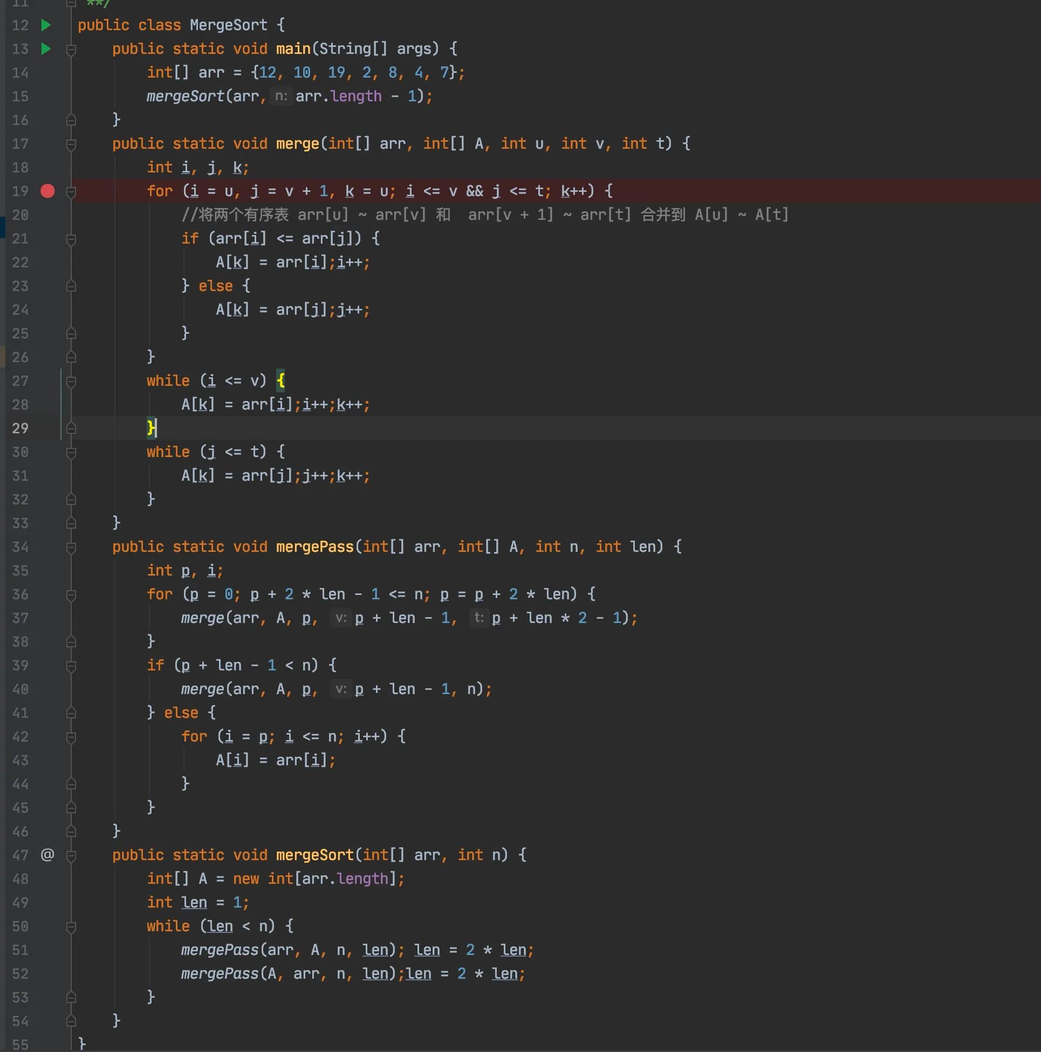Click the fold end marker on line 33

click(x=71, y=524)
